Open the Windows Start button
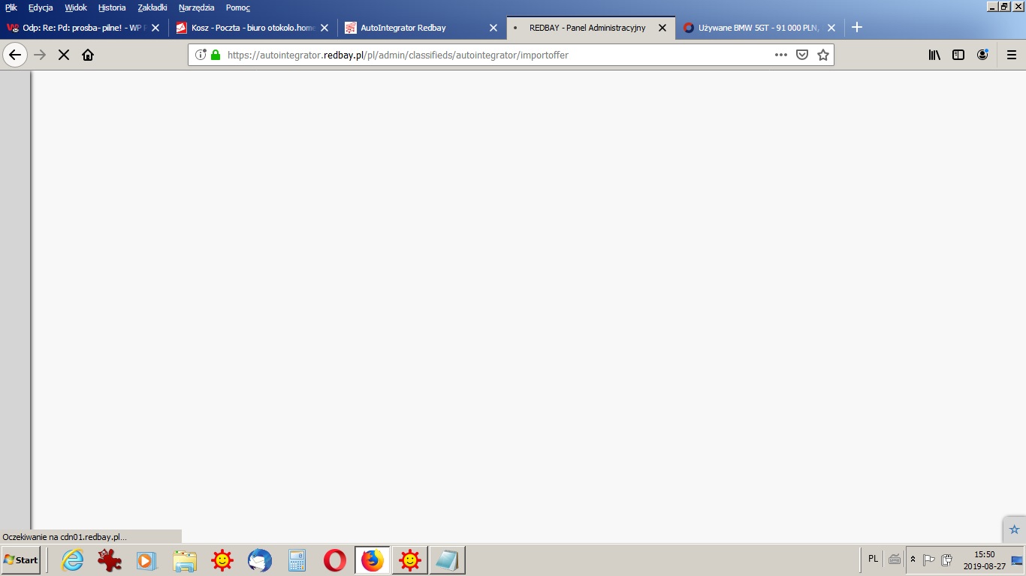The height and width of the screenshot is (576, 1026). tap(21, 560)
